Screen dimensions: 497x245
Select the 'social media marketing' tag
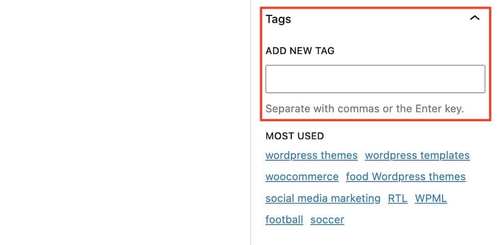[323, 198]
